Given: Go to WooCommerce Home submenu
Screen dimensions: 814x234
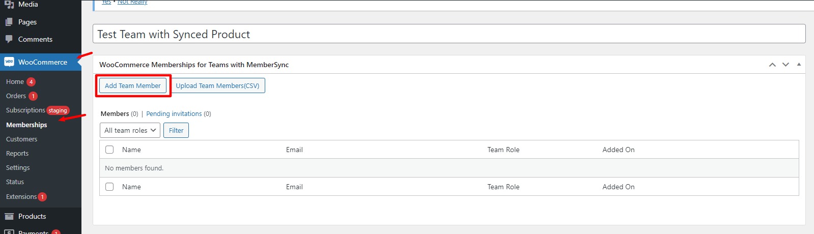Looking at the screenshot, I should [15, 81].
